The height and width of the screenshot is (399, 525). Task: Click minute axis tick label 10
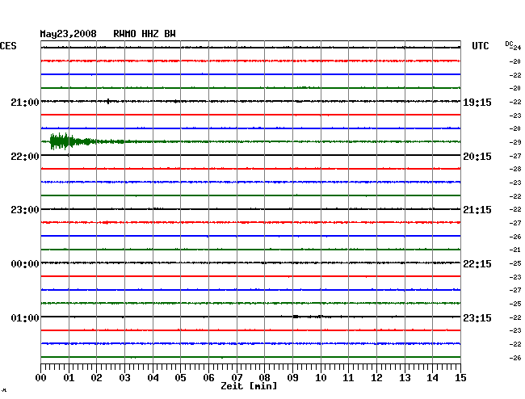[321, 378]
